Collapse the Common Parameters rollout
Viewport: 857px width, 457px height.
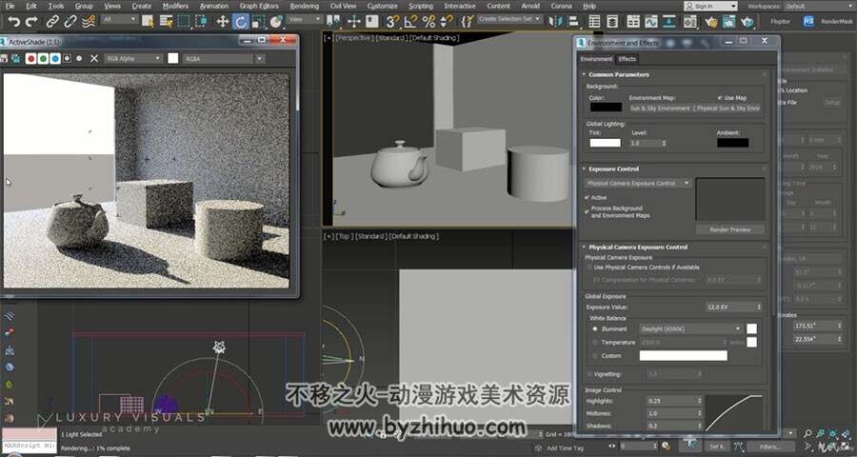click(x=619, y=74)
